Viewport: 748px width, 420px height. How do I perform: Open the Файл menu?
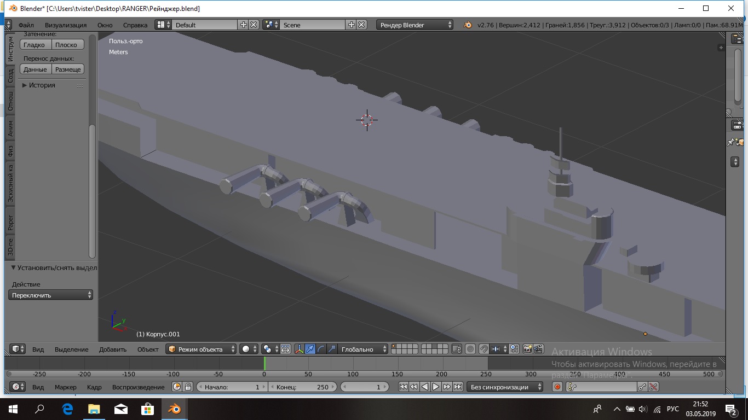(26, 25)
